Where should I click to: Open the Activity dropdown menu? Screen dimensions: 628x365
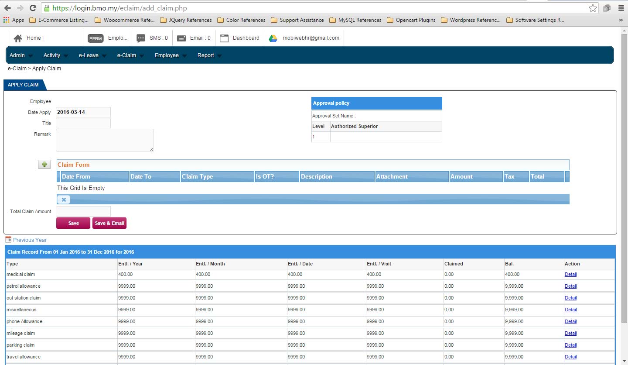(56, 55)
